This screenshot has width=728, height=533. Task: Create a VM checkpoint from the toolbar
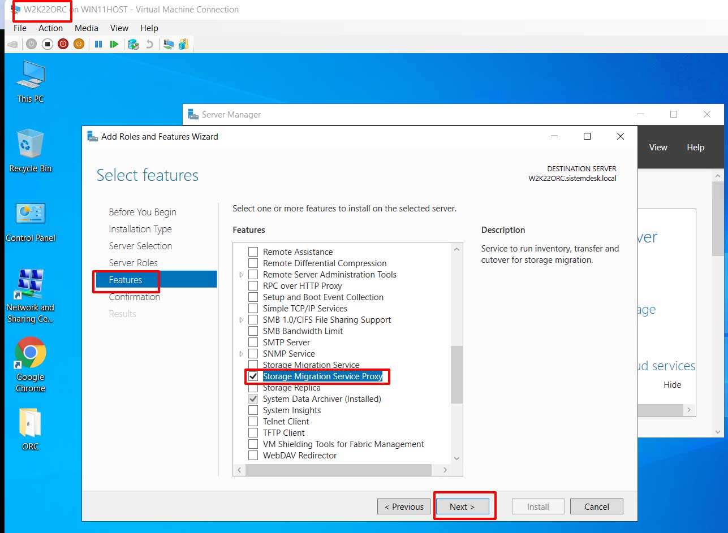[x=133, y=44]
